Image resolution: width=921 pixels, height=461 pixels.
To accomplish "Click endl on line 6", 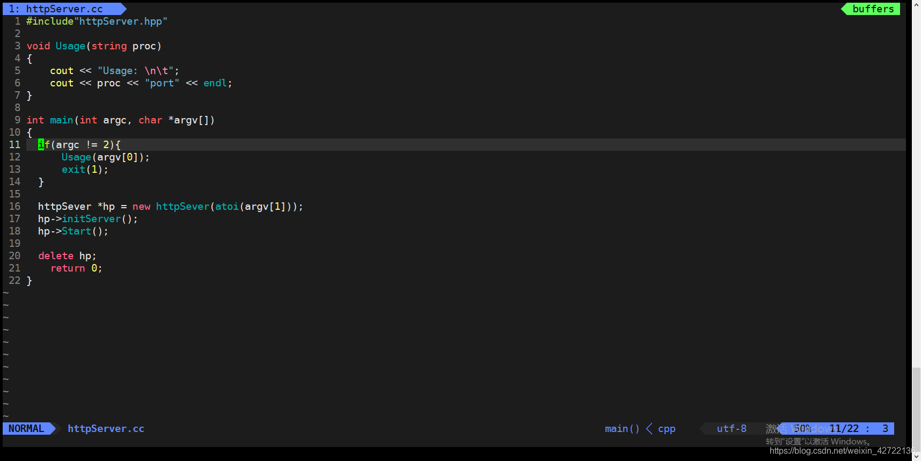I will point(215,83).
